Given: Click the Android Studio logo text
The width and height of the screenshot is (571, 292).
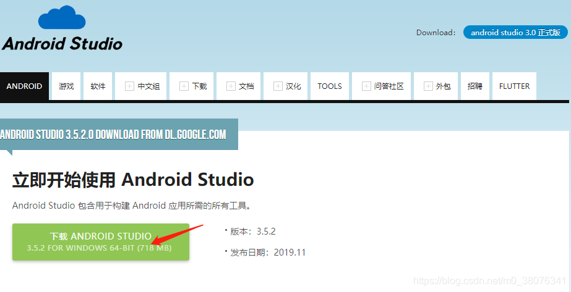Looking at the screenshot, I should pyautogui.click(x=62, y=44).
